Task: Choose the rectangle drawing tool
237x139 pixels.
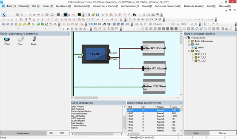Action: [17, 14]
